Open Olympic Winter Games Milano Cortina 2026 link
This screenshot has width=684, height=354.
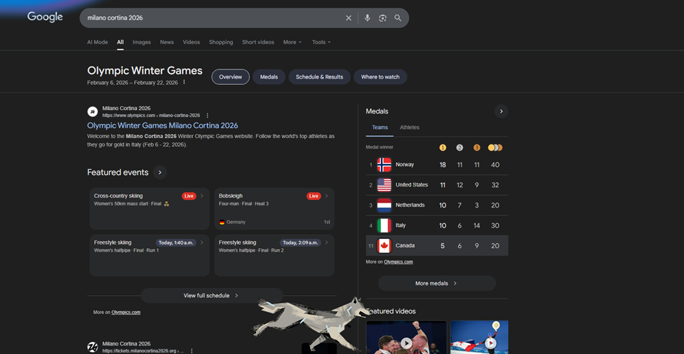click(162, 125)
